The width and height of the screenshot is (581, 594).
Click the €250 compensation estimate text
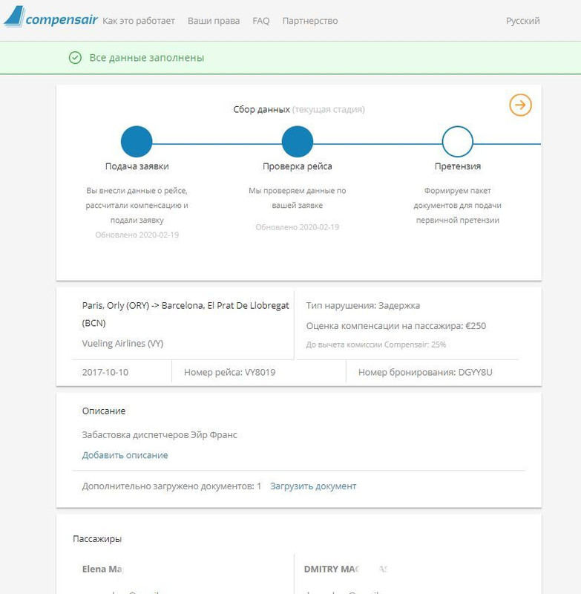tap(396, 326)
